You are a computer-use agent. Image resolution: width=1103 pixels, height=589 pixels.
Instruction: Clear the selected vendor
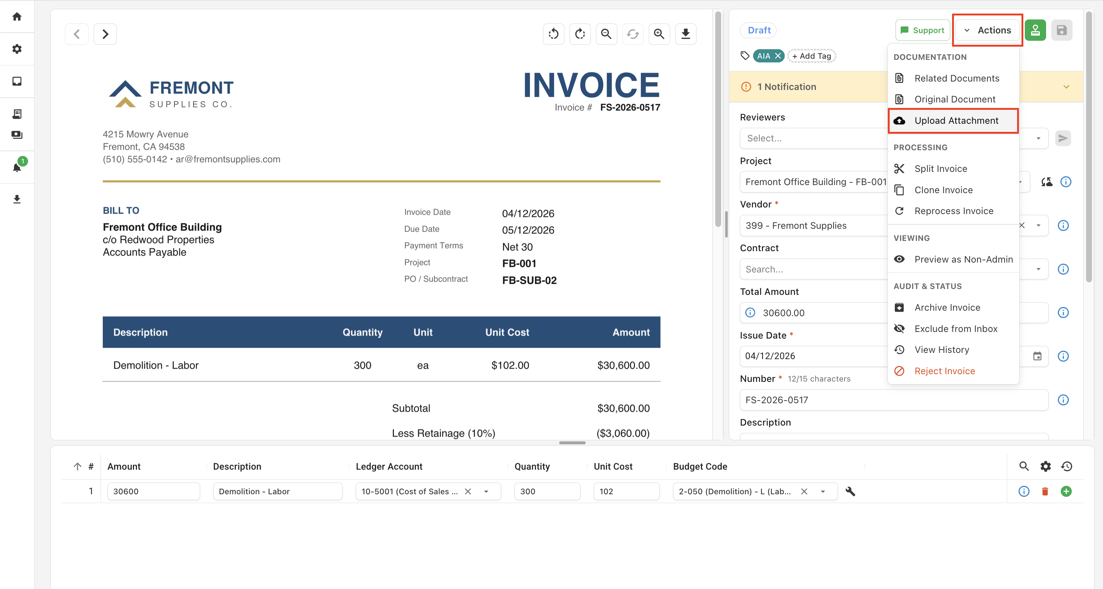click(1022, 225)
